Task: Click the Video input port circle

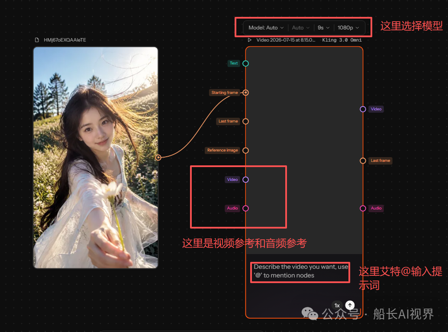Action: [245, 180]
